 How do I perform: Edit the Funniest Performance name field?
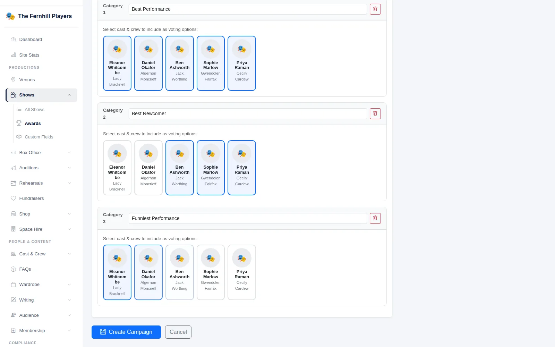[x=248, y=218]
